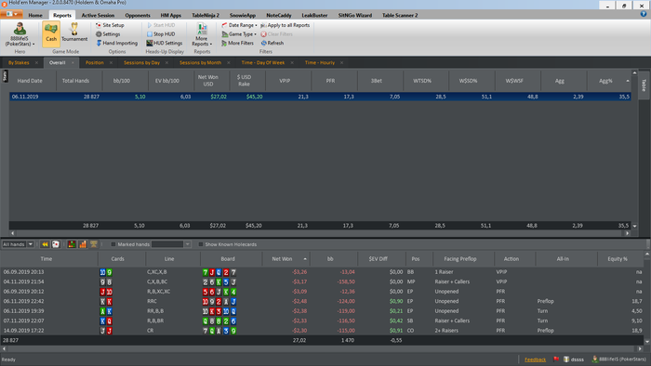
Task: Select hand 14.09.2019 17:22
Action: pos(322,331)
